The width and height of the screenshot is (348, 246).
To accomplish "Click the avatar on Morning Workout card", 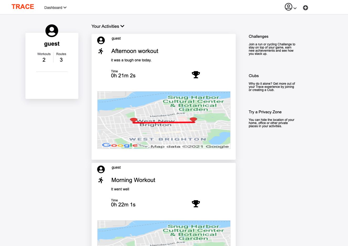I will [x=101, y=169].
